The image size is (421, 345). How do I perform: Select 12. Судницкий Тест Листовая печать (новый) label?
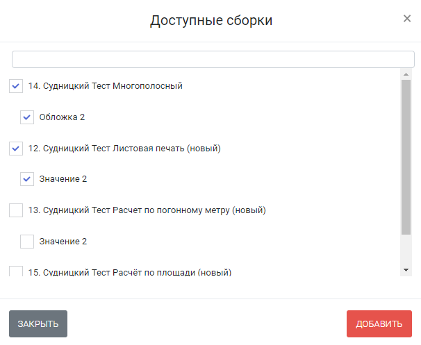(x=124, y=149)
